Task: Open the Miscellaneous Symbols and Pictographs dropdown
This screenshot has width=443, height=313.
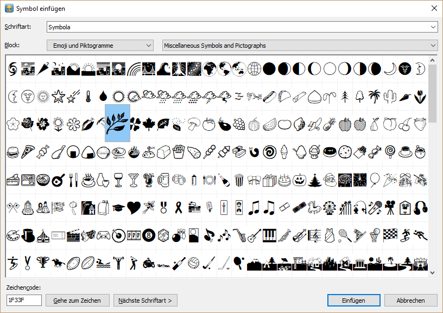Action: [x=300, y=46]
